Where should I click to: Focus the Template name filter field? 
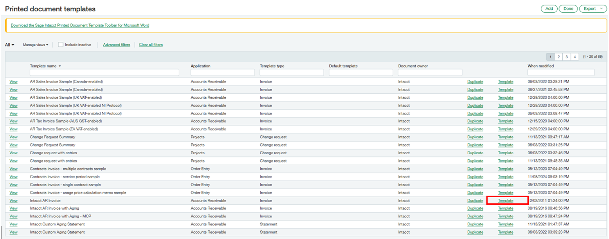pos(104,72)
